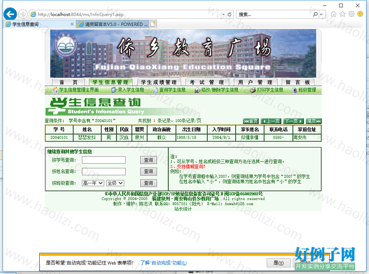Click the 侨乡教育广场 logo emblem

coord(66,45)
